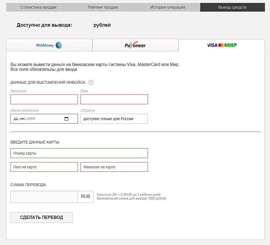Focus the Дата рождения date field
Screen dimensions: 270x245
click(x=38, y=119)
